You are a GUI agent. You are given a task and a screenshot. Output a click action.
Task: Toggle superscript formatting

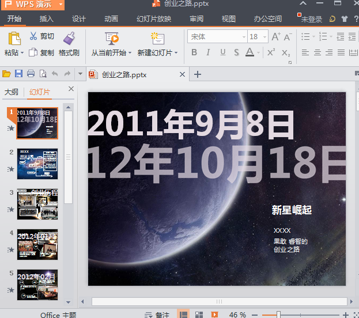(x=271, y=52)
